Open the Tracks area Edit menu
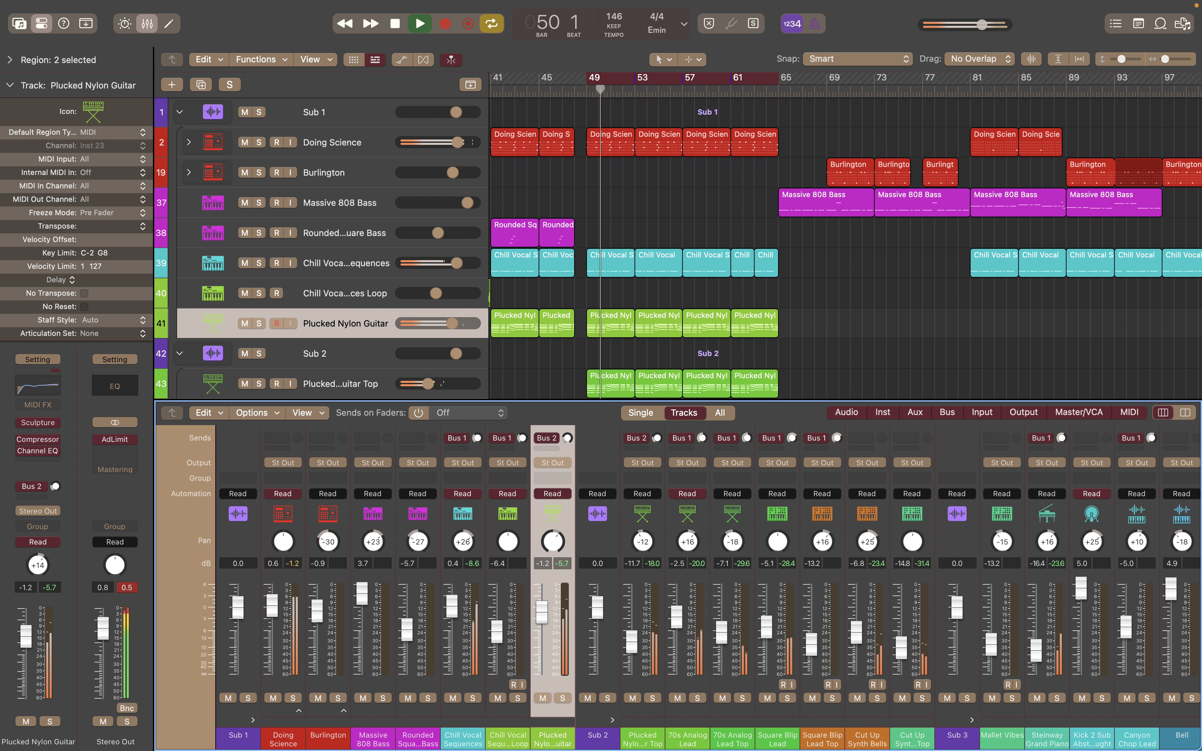Screen dimensions: 1202x751 click(209, 60)
